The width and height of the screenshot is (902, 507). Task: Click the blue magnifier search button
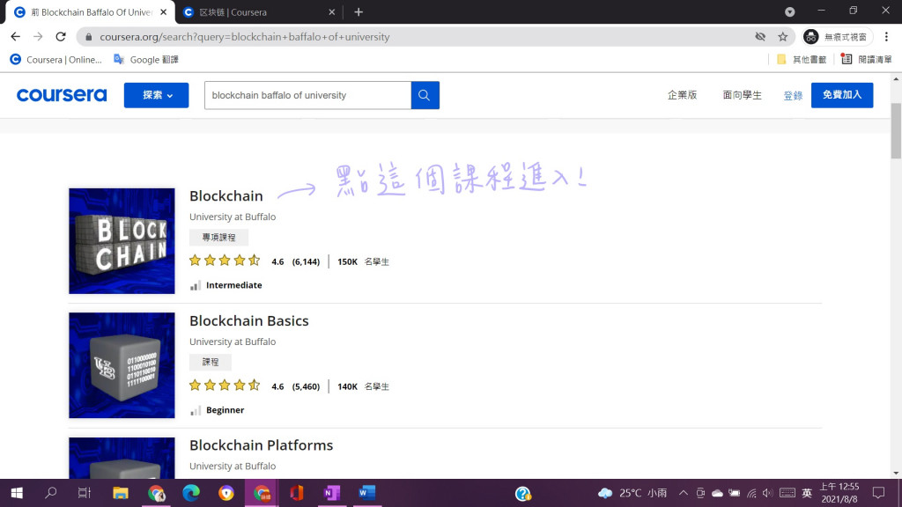pos(425,95)
